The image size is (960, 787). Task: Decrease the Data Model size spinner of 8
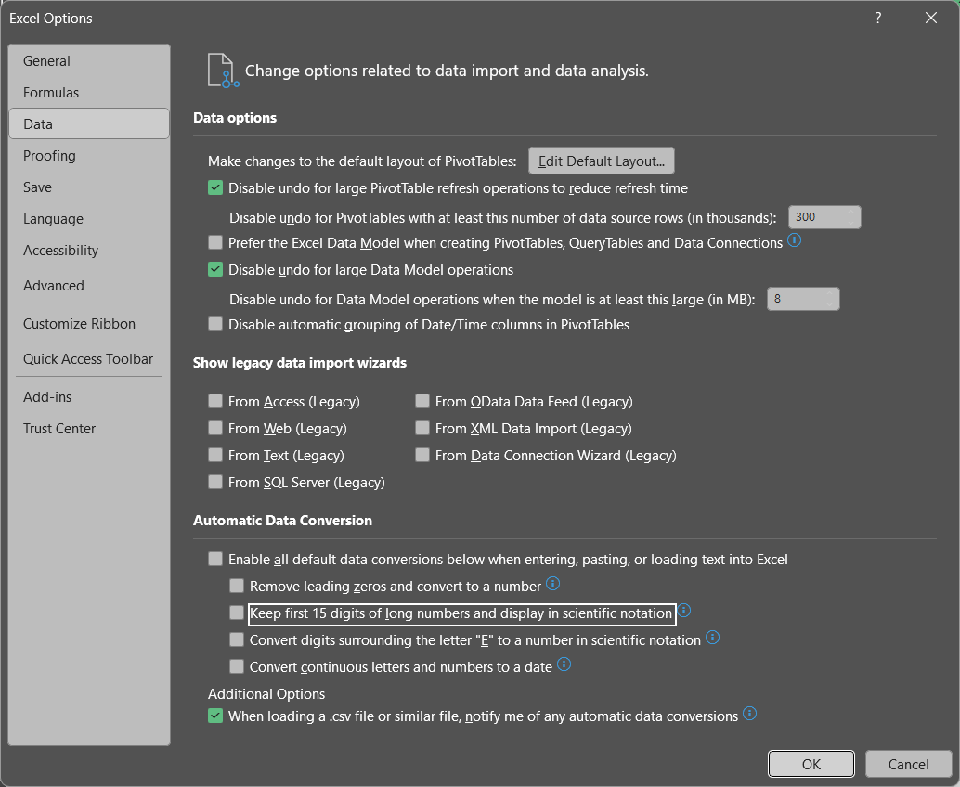point(830,303)
